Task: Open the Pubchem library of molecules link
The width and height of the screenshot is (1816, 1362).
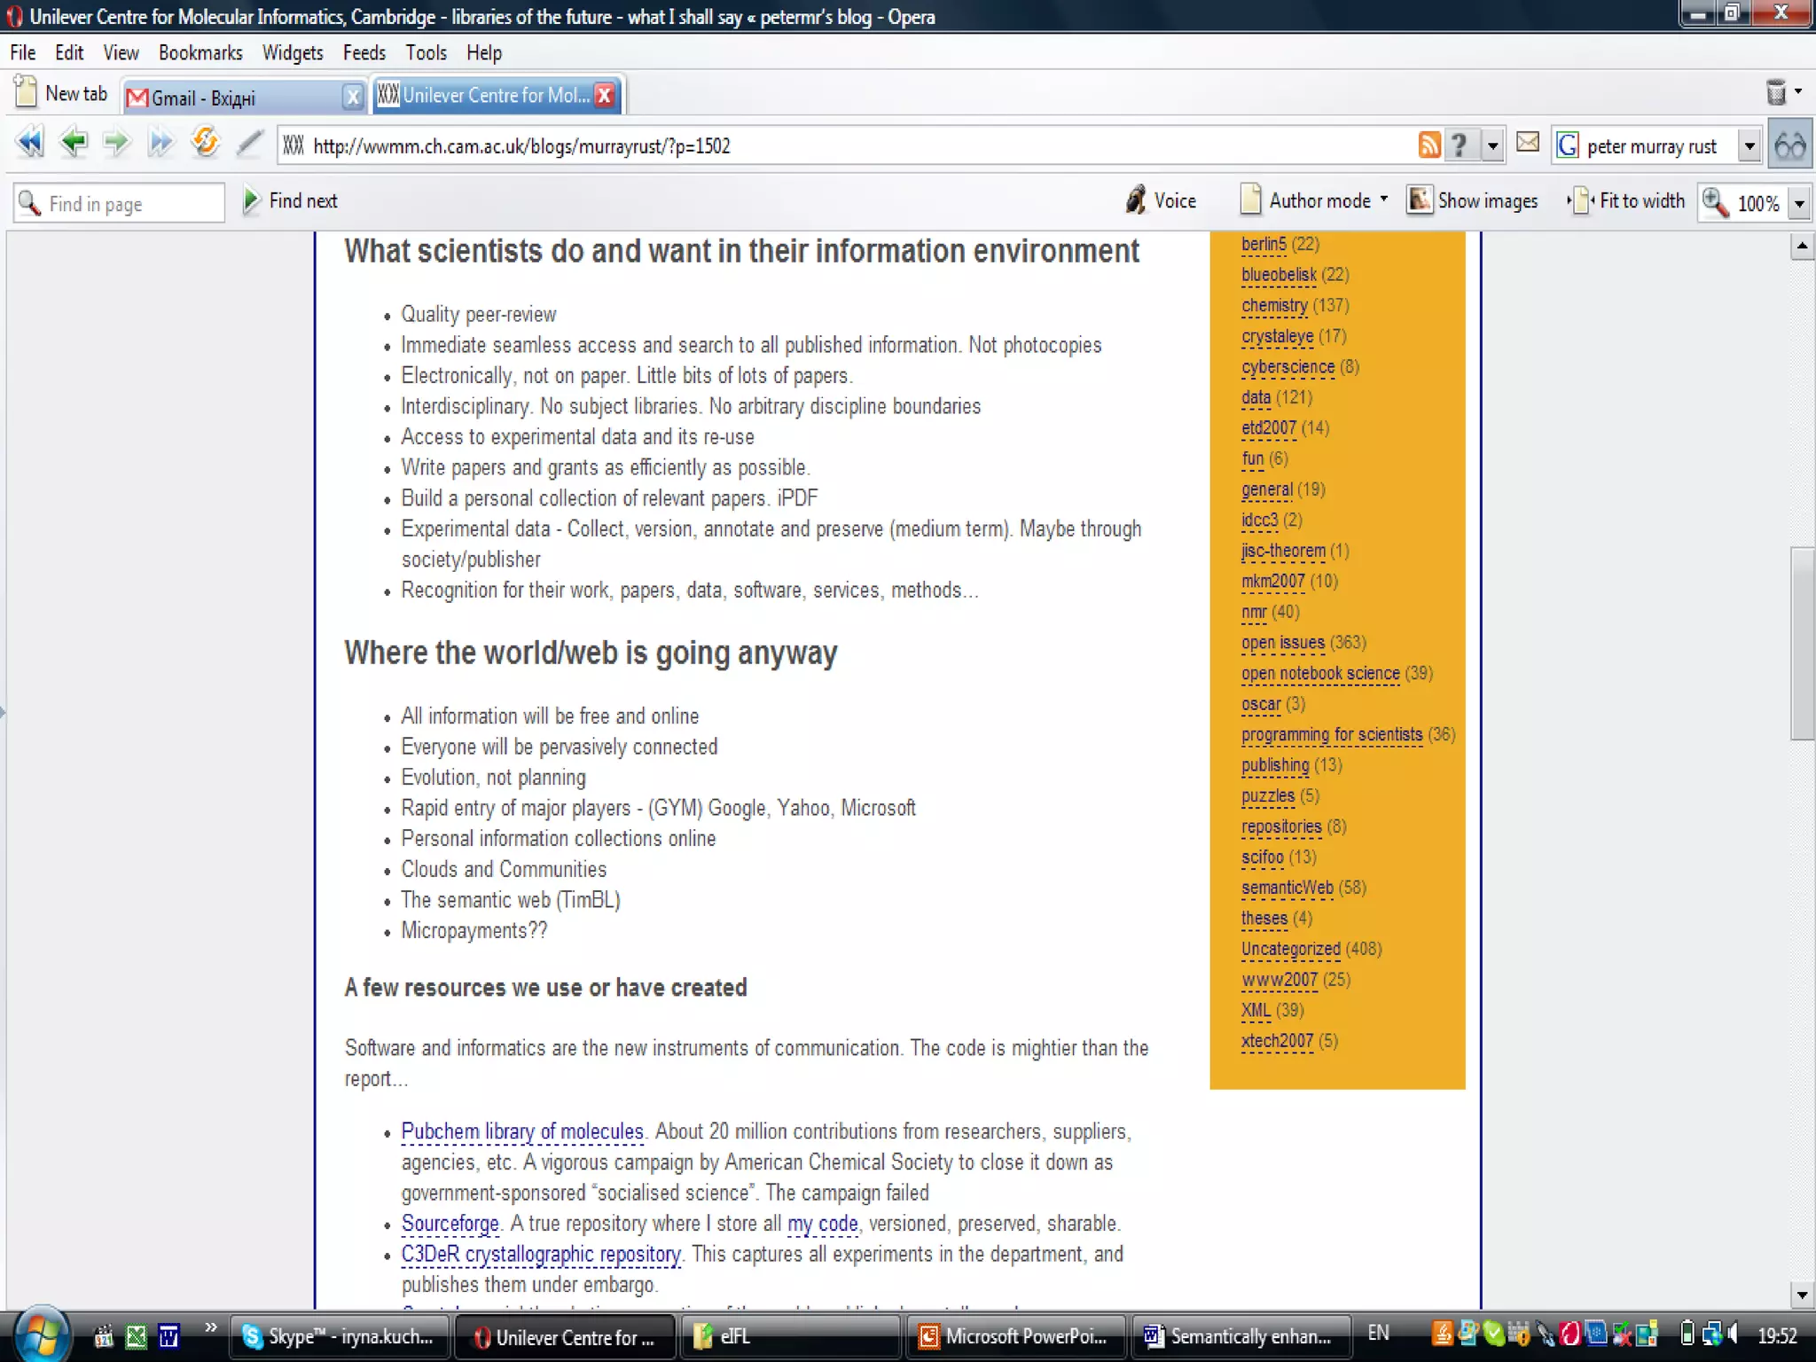Action: point(521,1131)
